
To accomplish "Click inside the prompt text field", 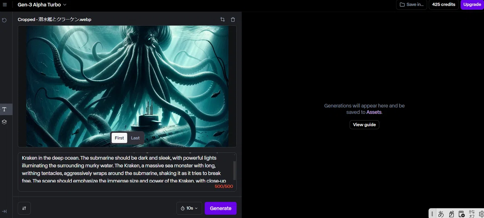I will pos(125,169).
